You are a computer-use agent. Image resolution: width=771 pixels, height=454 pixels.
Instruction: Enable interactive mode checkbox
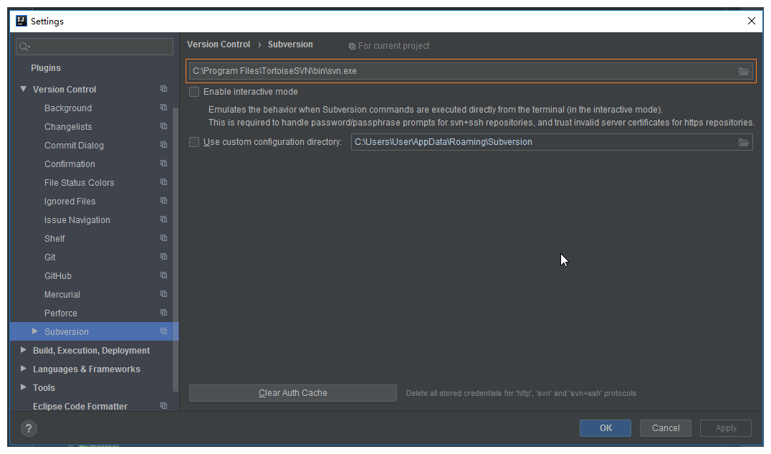tap(194, 92)
